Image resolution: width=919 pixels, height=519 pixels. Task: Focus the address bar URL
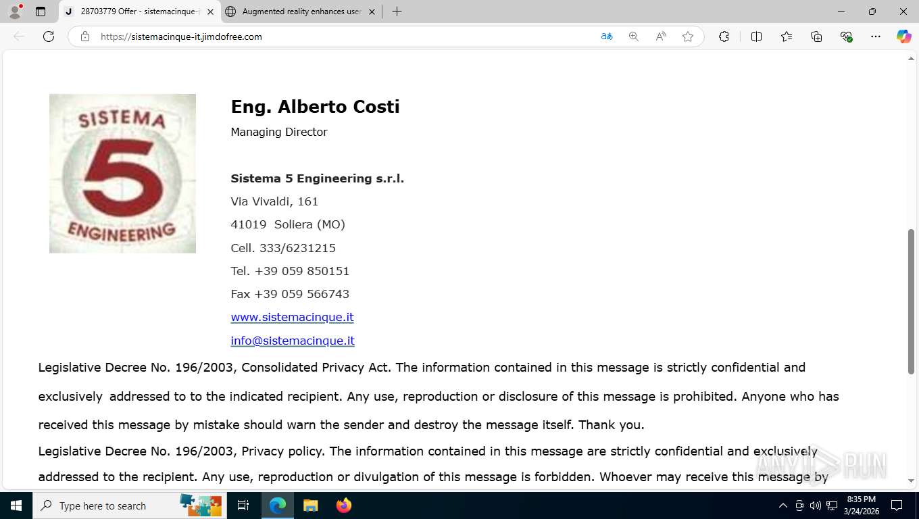point(181,36)
